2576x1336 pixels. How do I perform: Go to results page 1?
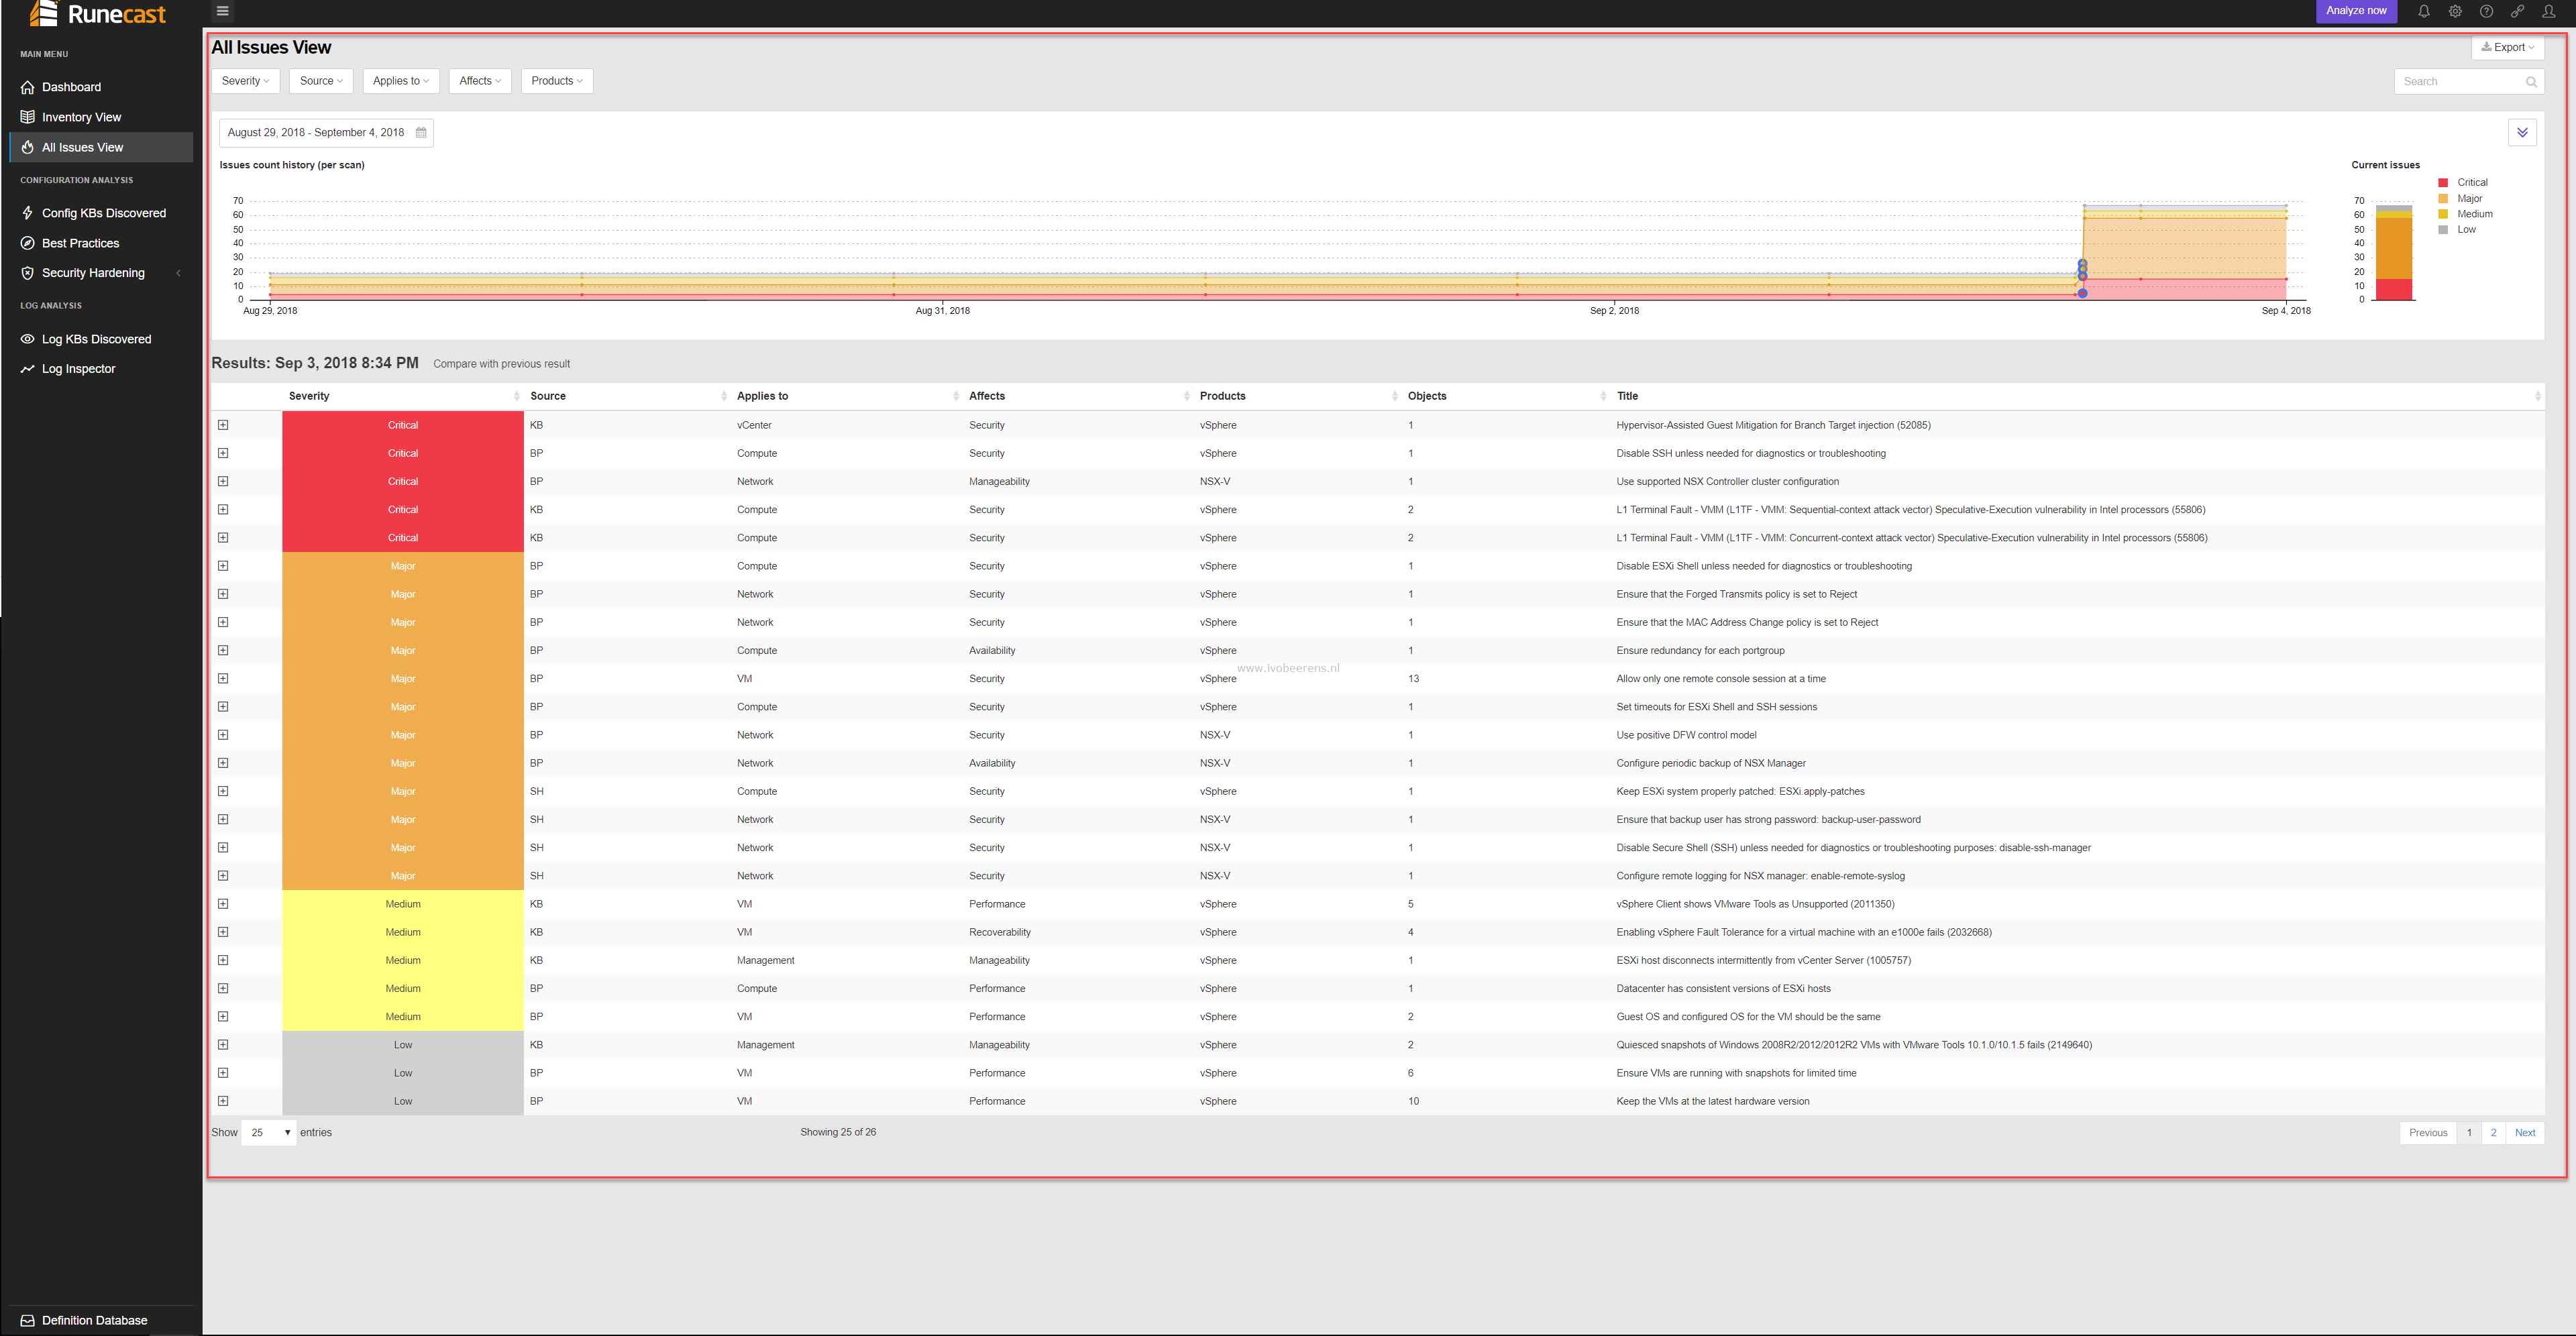[x=2469, y=1132]
